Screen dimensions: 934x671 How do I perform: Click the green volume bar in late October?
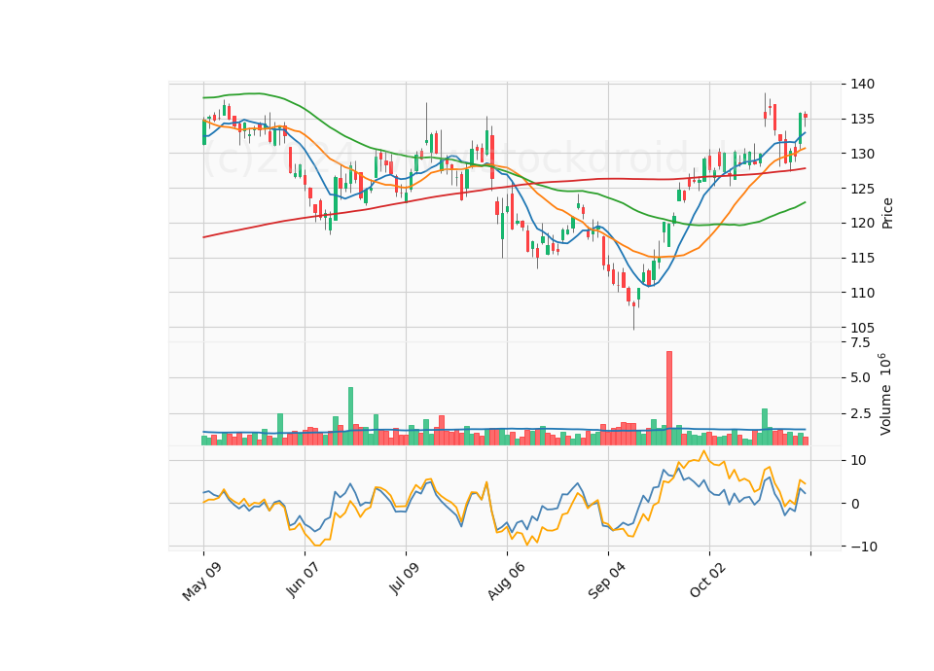click(x=765, y=427)
